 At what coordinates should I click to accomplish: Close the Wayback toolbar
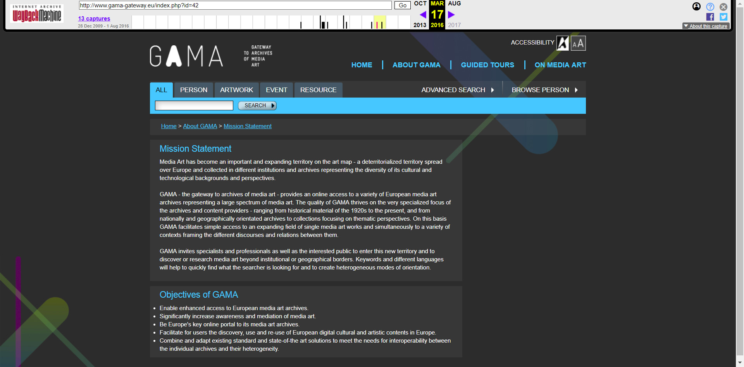coord(723,7)
